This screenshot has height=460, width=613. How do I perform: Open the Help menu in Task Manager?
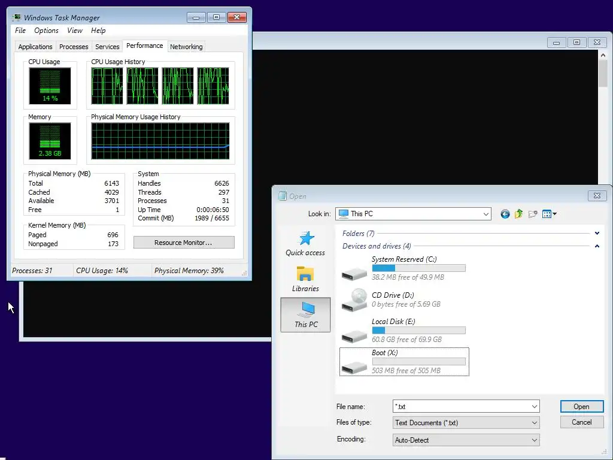tap(98, 31)
